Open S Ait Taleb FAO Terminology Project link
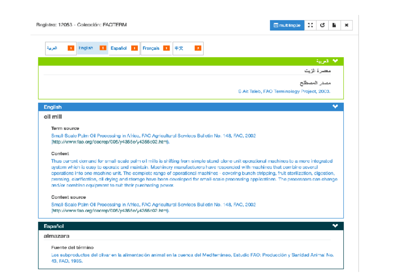396x279 pixels. pos(284,91)
